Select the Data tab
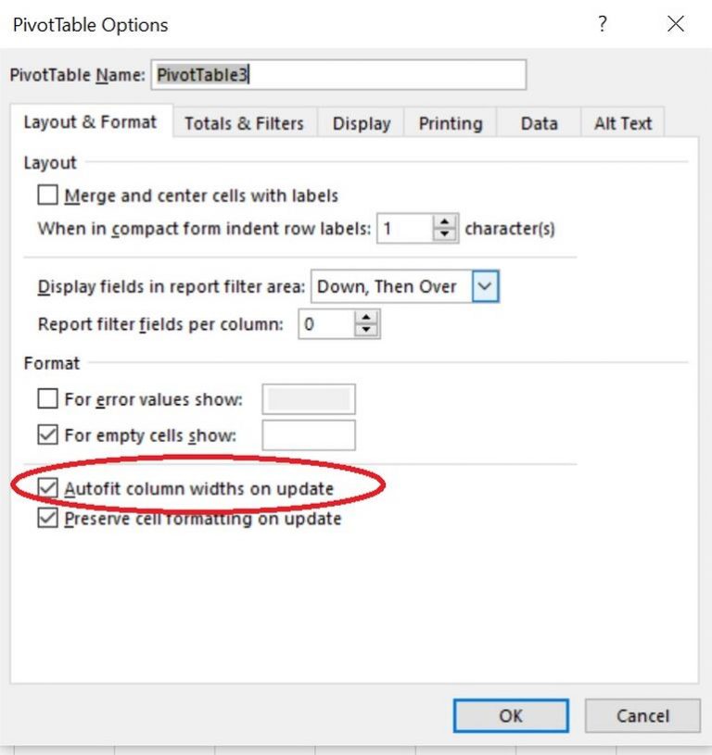The image size is (712, 755). pos(539,124)
